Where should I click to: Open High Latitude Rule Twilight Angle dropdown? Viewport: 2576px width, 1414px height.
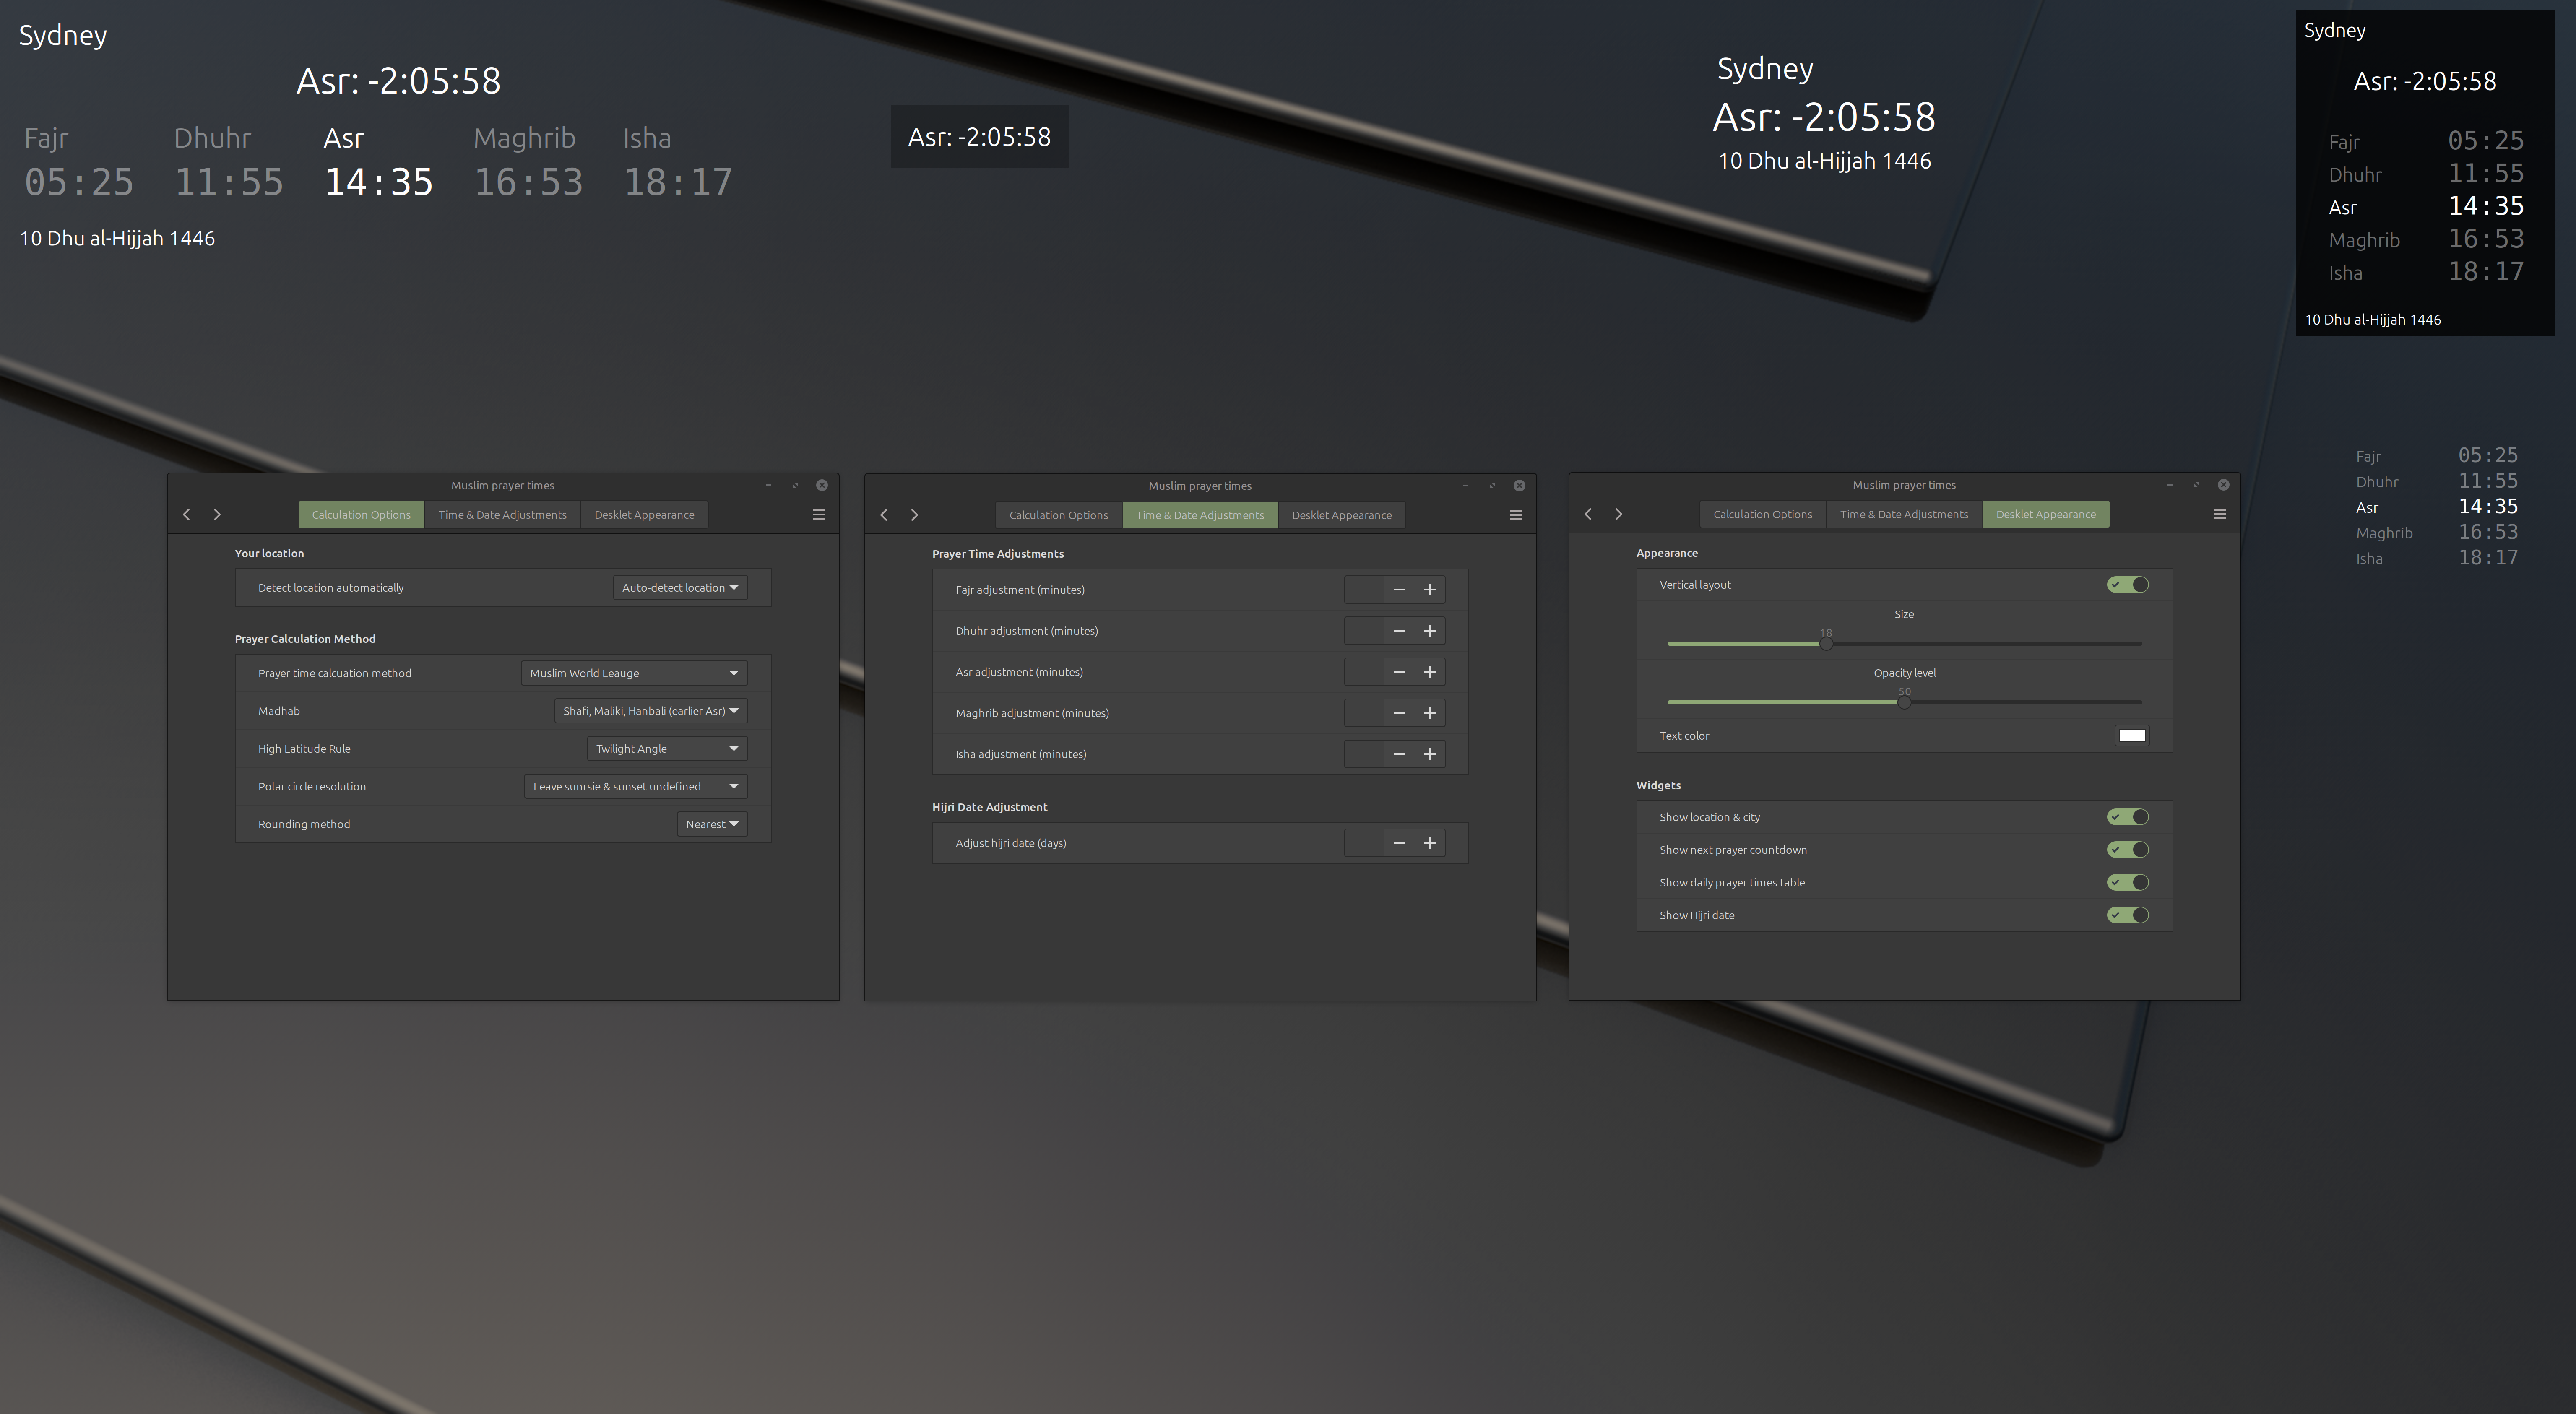point(667,749)
